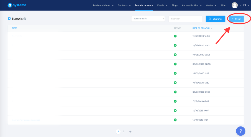The height and width of the screenshot is (137, 251).
Task: Click the date 10/05/2020 08:06
Action: tap(201, 55)
